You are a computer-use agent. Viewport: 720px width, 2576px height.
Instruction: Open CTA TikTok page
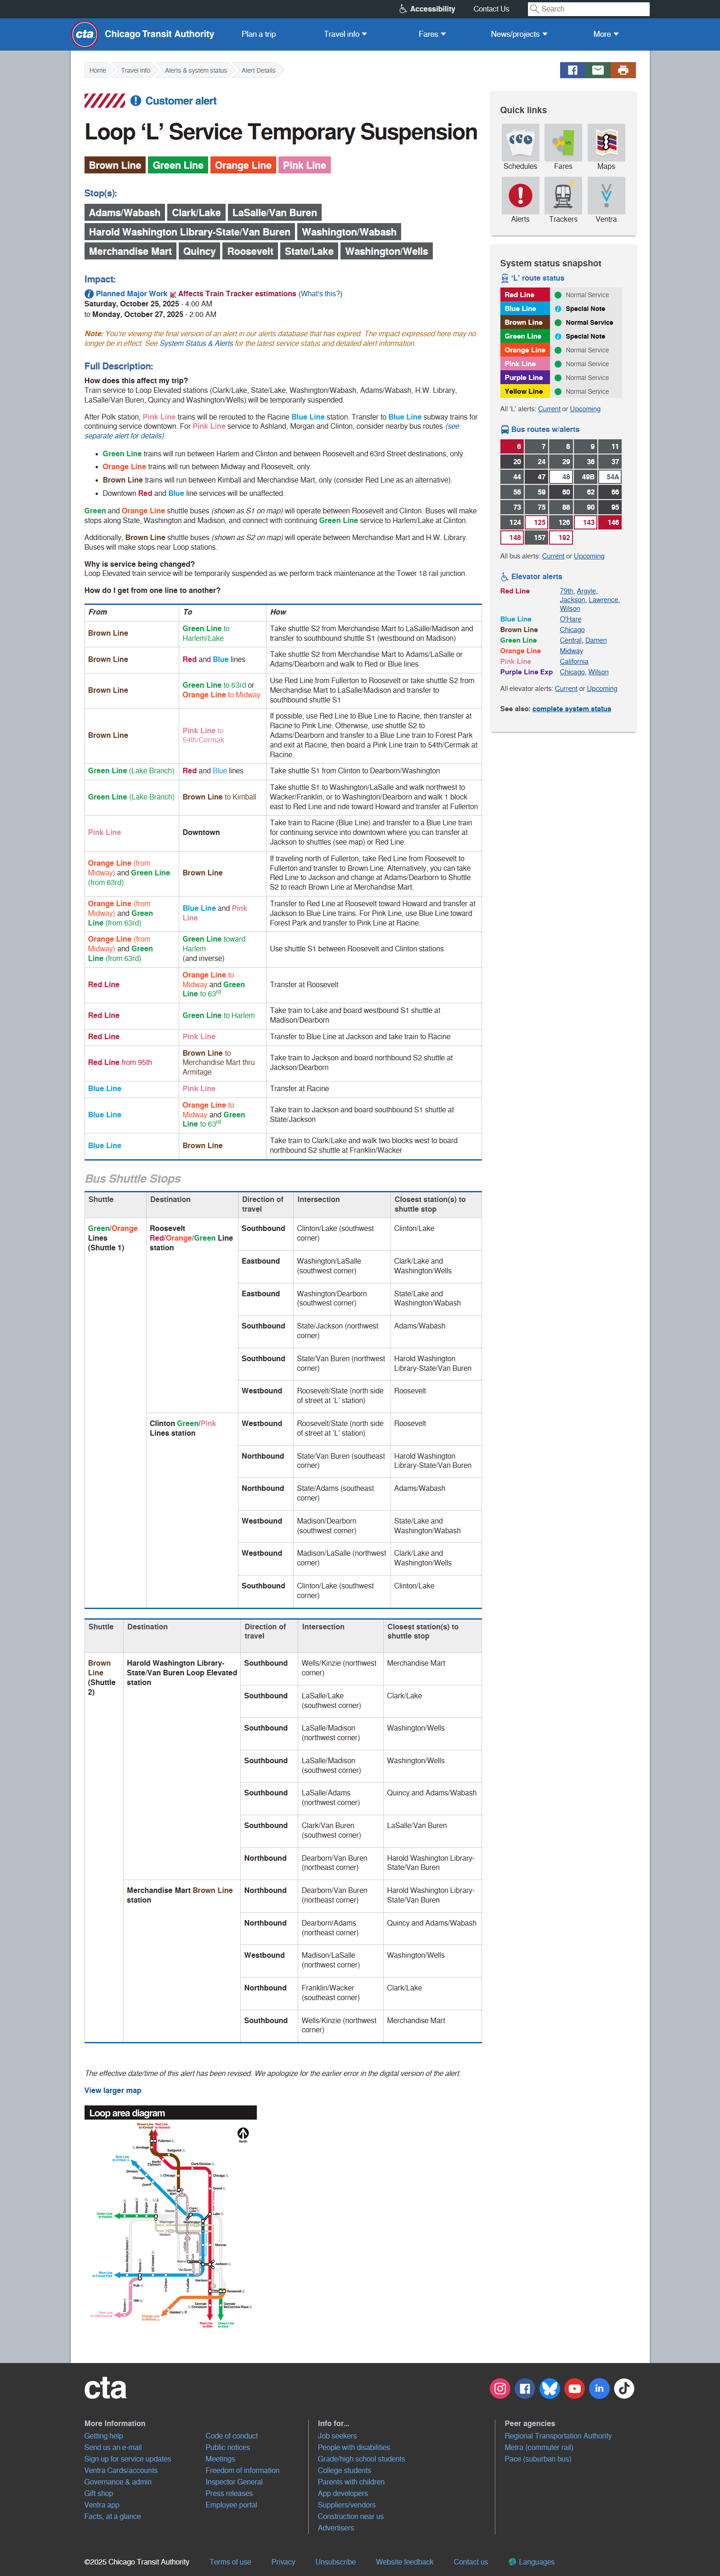(x=624, y=2388)
